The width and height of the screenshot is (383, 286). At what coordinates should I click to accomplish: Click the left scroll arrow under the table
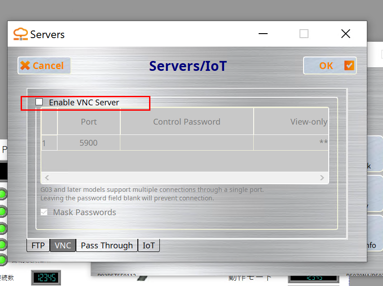[46, 178]
